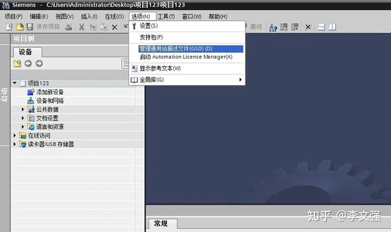Open the 插入(I) menu
The width and height of the screenshot is (391, 232).
click(x=89, y=16)
